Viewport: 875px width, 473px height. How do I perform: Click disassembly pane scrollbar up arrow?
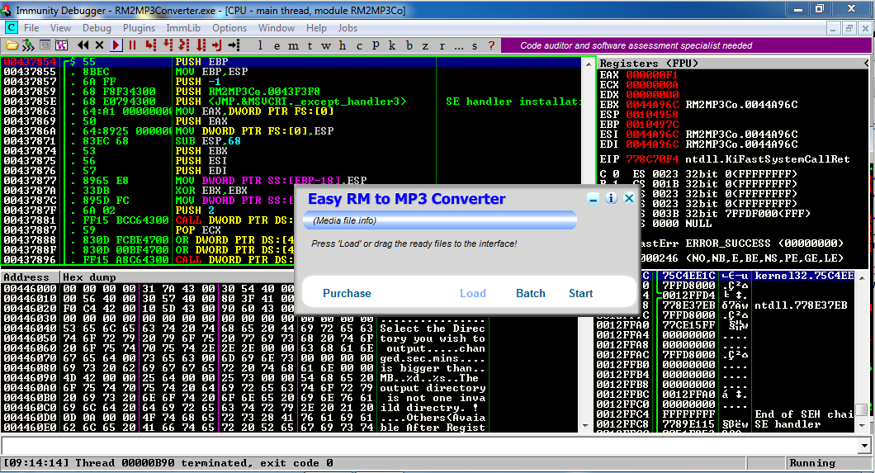tap(589, 64)
